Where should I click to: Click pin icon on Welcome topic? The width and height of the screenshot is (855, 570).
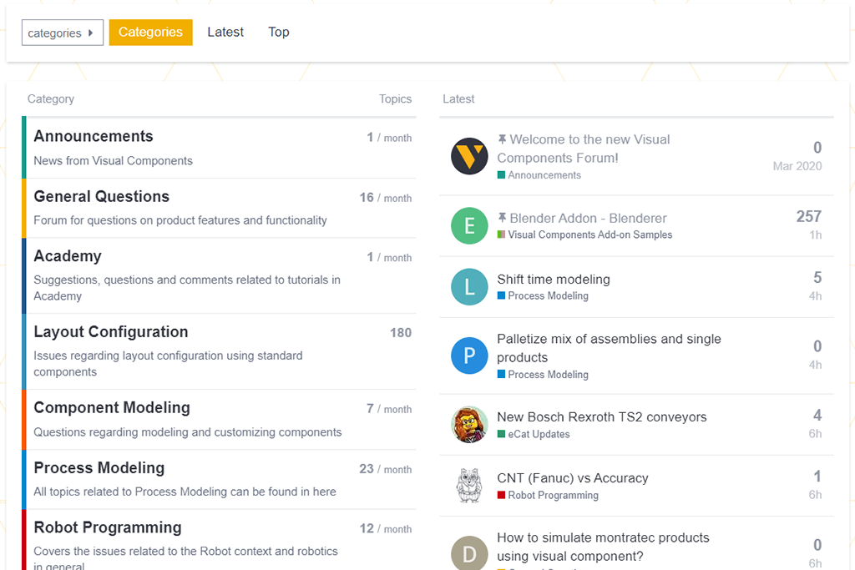click(502, 139)
